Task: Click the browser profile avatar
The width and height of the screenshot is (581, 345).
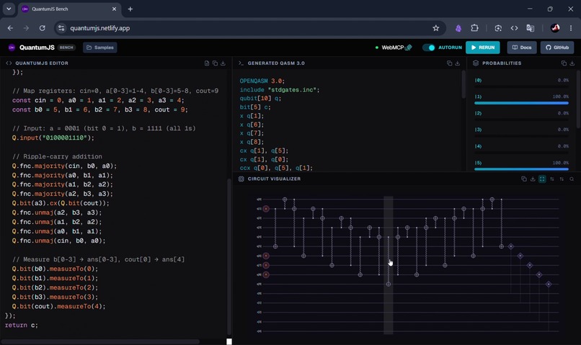Action: pyautogui.click(x=555, y=28)
